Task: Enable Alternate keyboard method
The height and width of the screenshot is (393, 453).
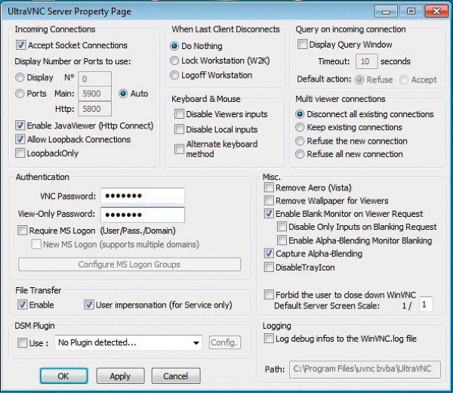Action: (179, 149)
